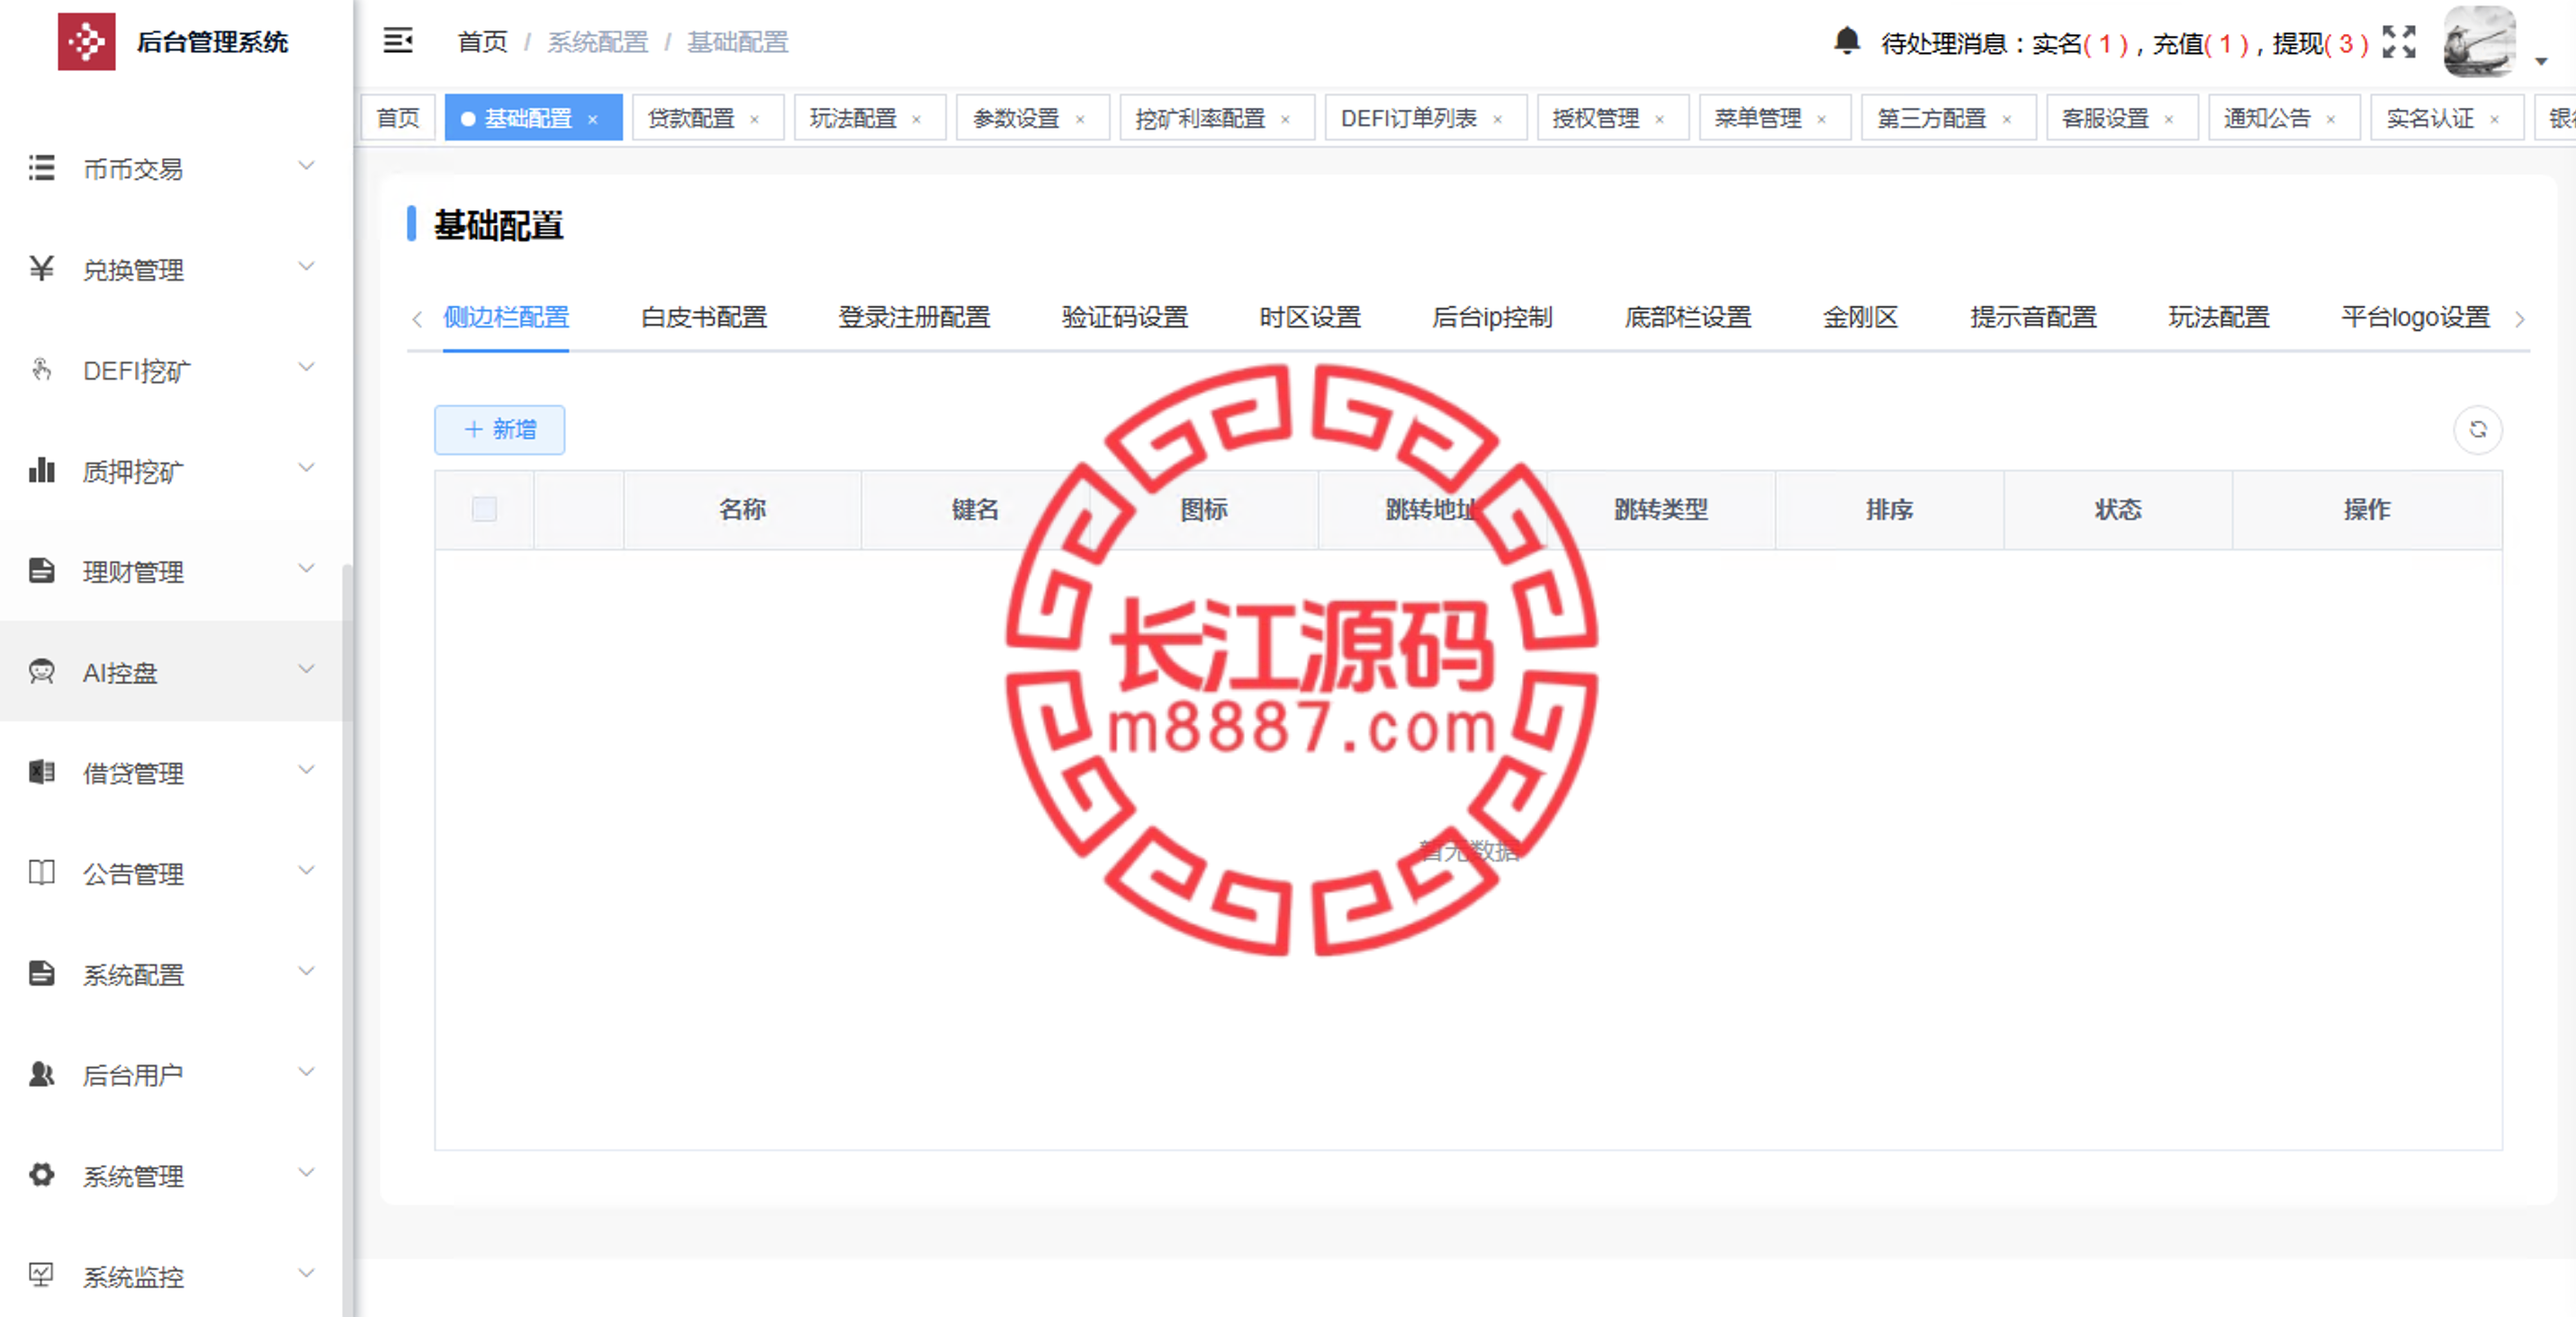Image resolution: width=2576 pixels, height=1317 pixels.
Task: Open the 客服设置 page tab
Action: 2121,119
